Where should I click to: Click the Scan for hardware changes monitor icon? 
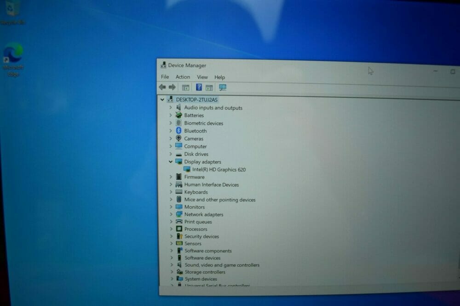(x=223, y=88)
